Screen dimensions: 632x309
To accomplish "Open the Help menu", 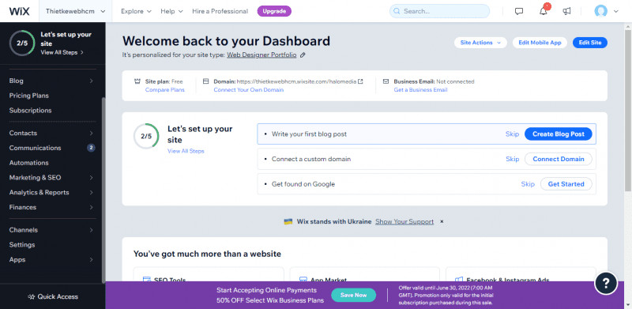I will point(171,11).
